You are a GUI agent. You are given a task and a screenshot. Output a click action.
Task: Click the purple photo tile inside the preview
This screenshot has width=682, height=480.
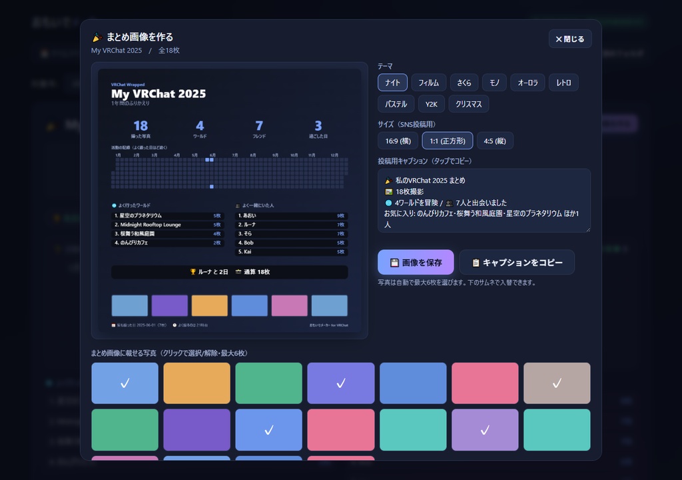[170, 305]
